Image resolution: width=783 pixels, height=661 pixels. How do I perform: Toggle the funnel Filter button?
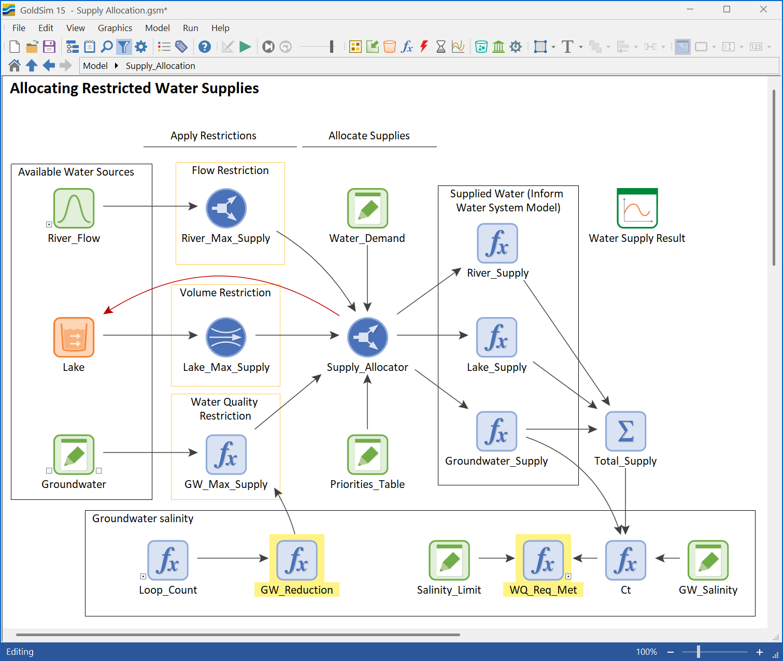click(124, 47)
